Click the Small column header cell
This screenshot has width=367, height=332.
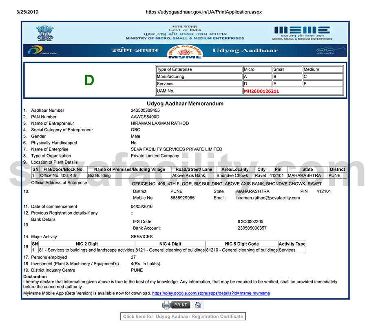click(x=287, y=69)
